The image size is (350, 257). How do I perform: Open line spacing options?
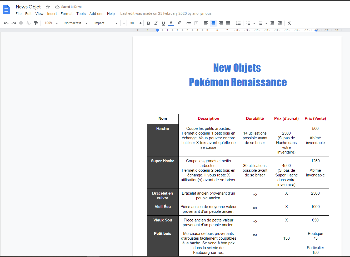point(238,23)
